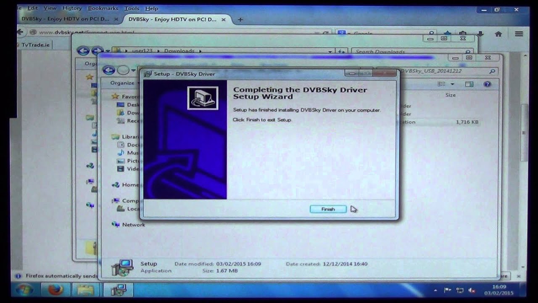538x303 pixels.
Task: Click the Setup application icon in details pane
Action: pyautogui.click(x=122, y=268)
